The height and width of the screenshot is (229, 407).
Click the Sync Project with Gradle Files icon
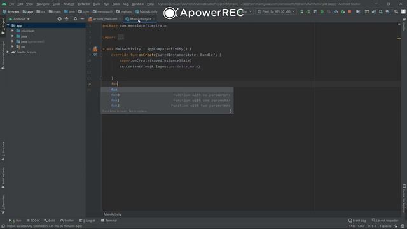tap(374, 11)
